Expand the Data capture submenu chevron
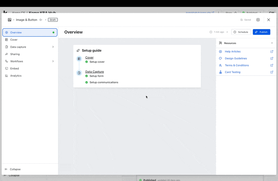 coord(53,47)
